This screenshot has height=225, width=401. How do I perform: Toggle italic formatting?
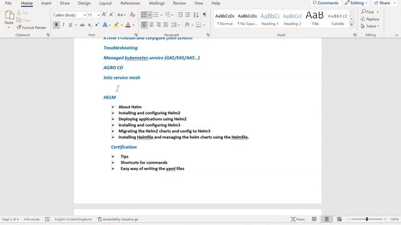click(x=63, y=25)
